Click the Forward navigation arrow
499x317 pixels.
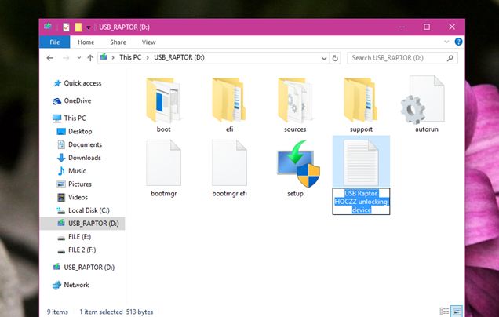66,58
